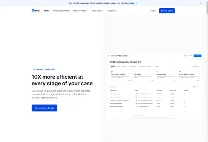
Task: Click the Fact search card icon
Action: (x=135, y=72)
